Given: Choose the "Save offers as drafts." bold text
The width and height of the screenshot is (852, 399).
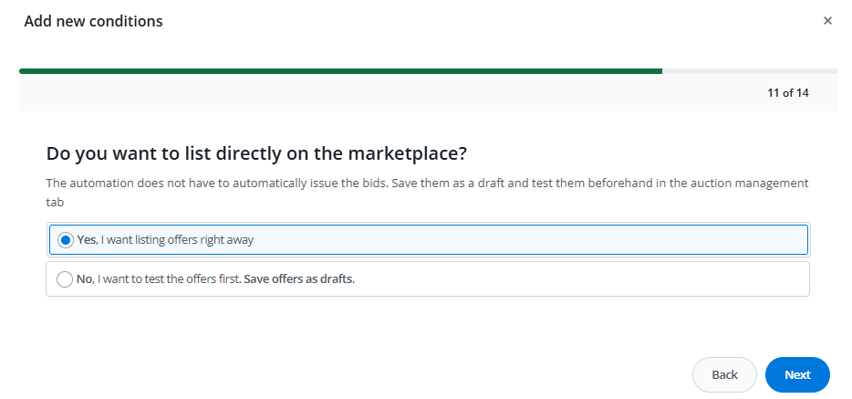Looking at the screenshot, I should click(299, 279).
